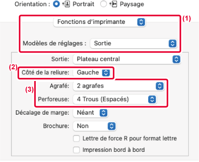This screenshot has width=199, height=162.
Task: Select the Paysage orientation radio button
Action: point(103,4)
